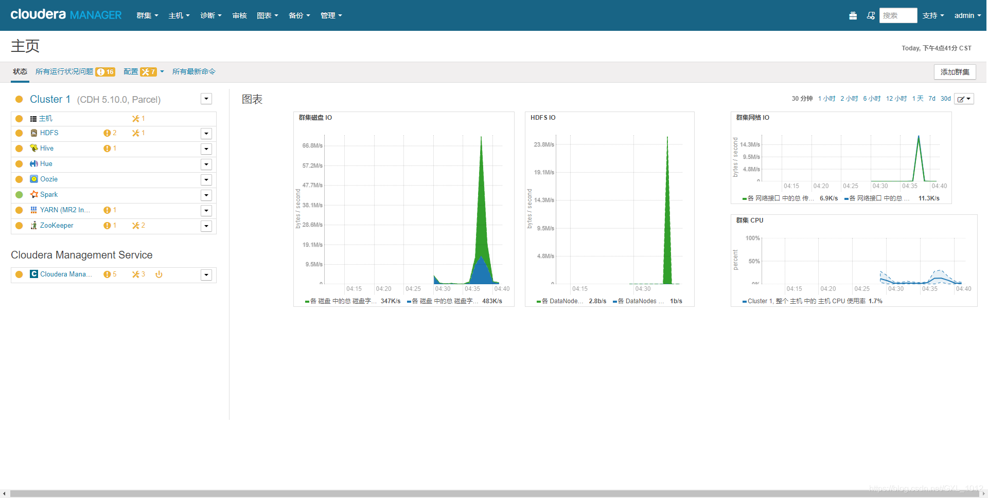Screen dimensions: 988x498
Task: Open Cloudera Management health badge showing 5
Action: tap(110, 274)
